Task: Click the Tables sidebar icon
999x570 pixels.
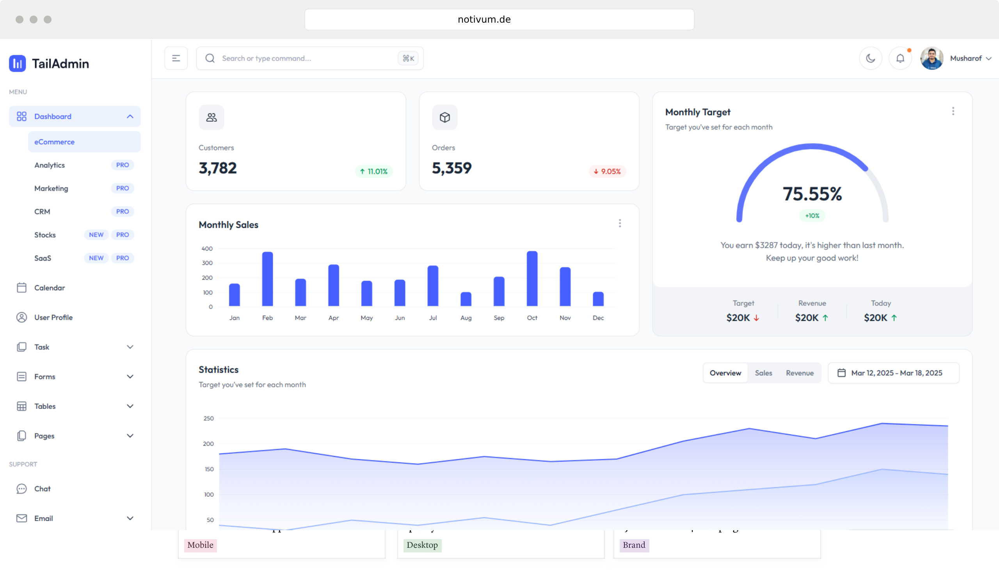Action: (x=21, y=407)
